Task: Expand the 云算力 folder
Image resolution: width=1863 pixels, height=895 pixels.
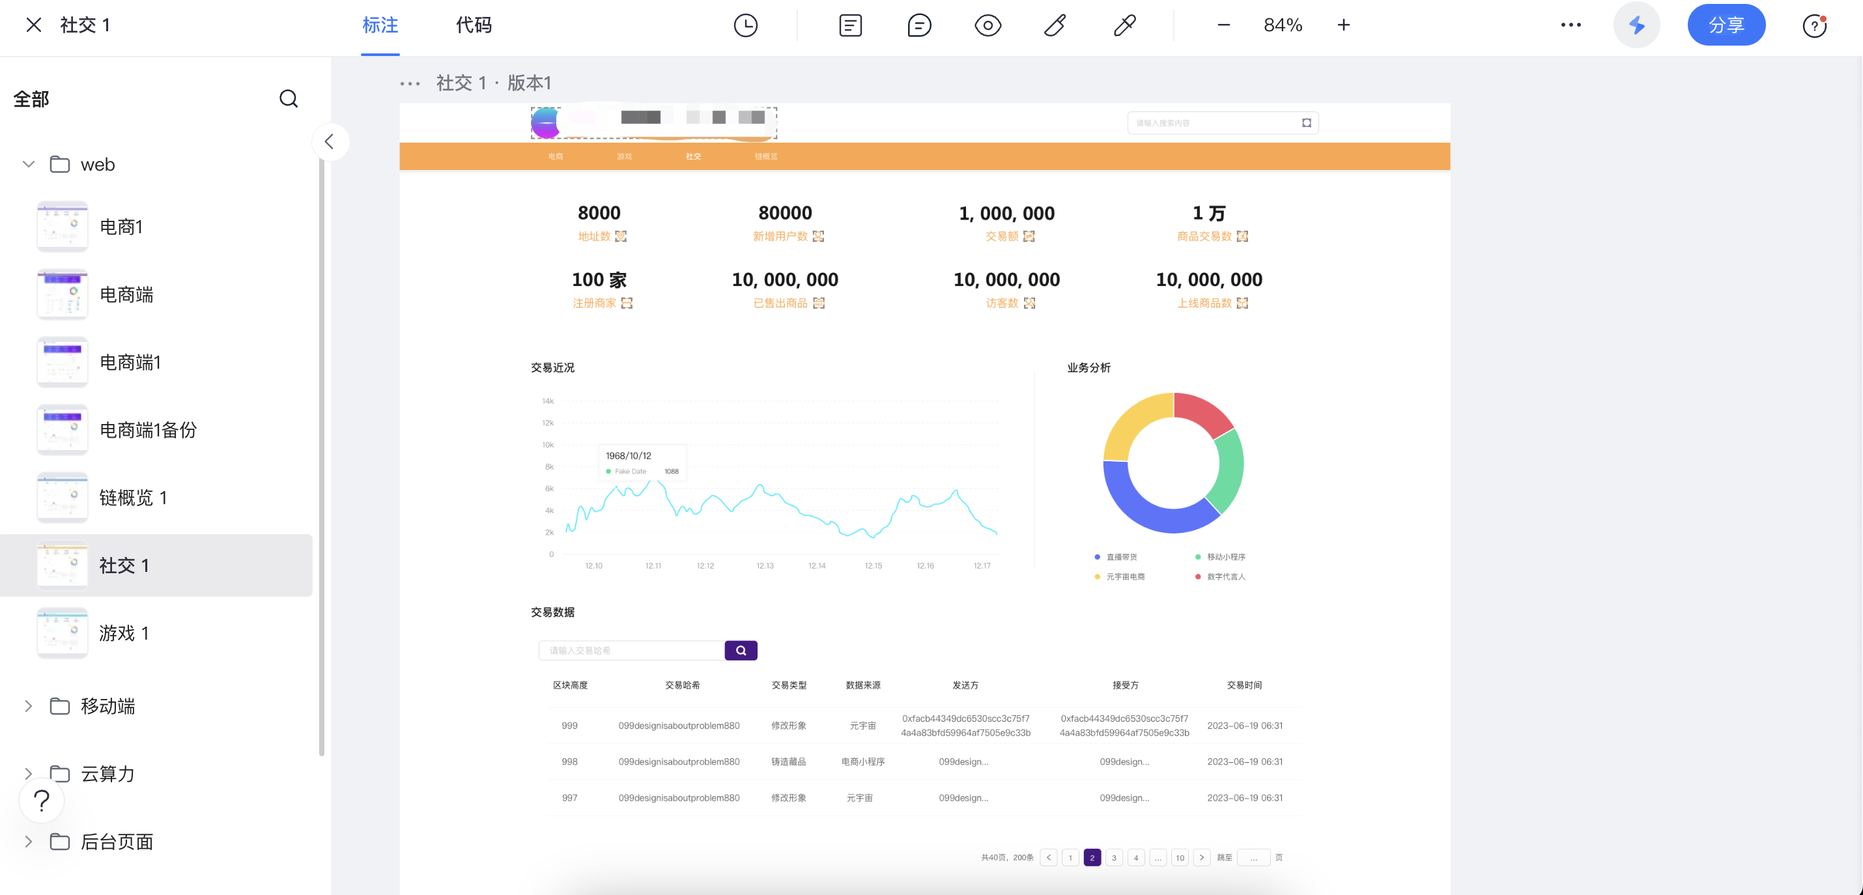Action: coord(28,774)
